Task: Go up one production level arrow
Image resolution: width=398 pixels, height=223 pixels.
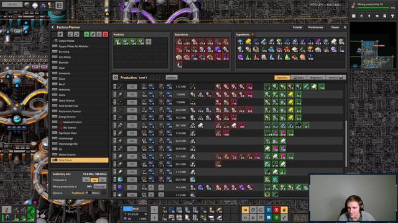Action: pos(152,77)
